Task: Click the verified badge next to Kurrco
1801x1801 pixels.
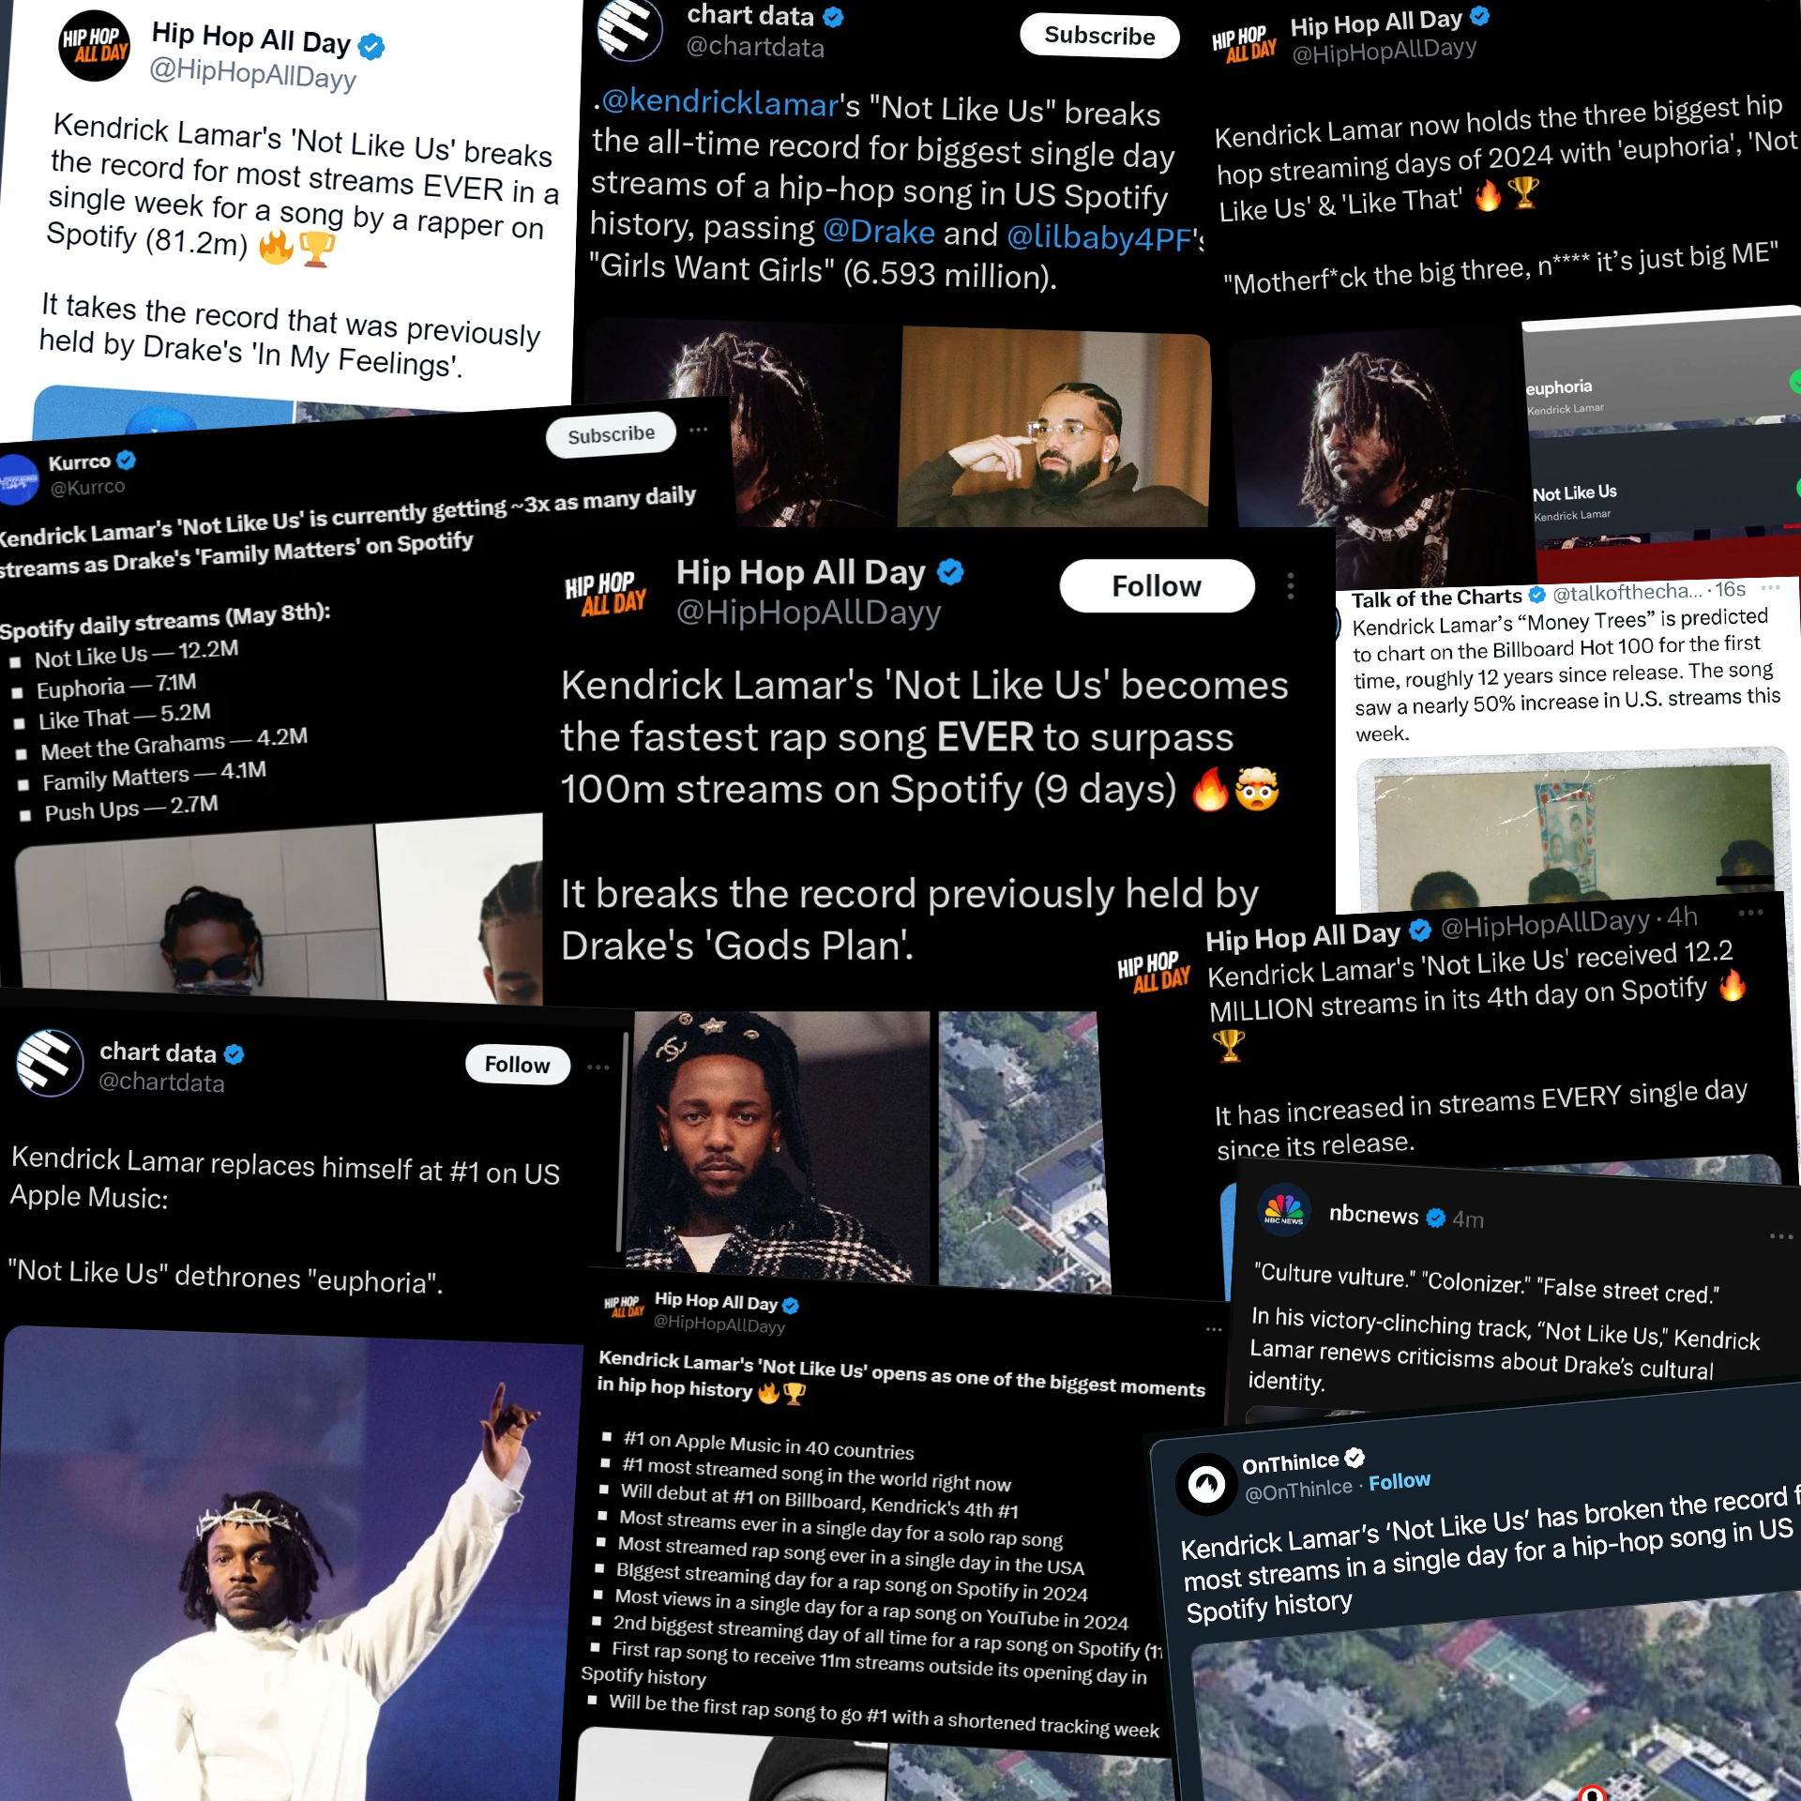Action: [x=126, y=460]
